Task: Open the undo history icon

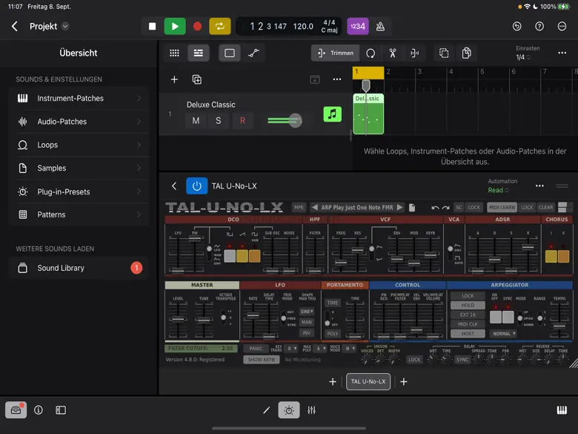Action: [x=516, y=26]
